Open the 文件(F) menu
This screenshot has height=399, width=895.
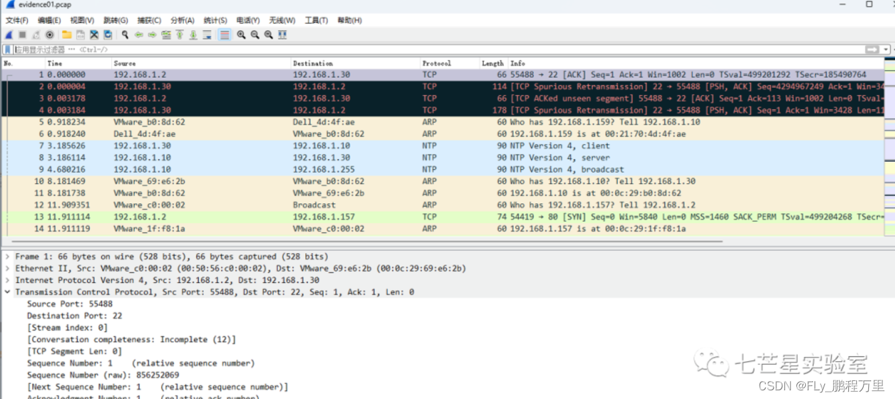coord(17,21)
